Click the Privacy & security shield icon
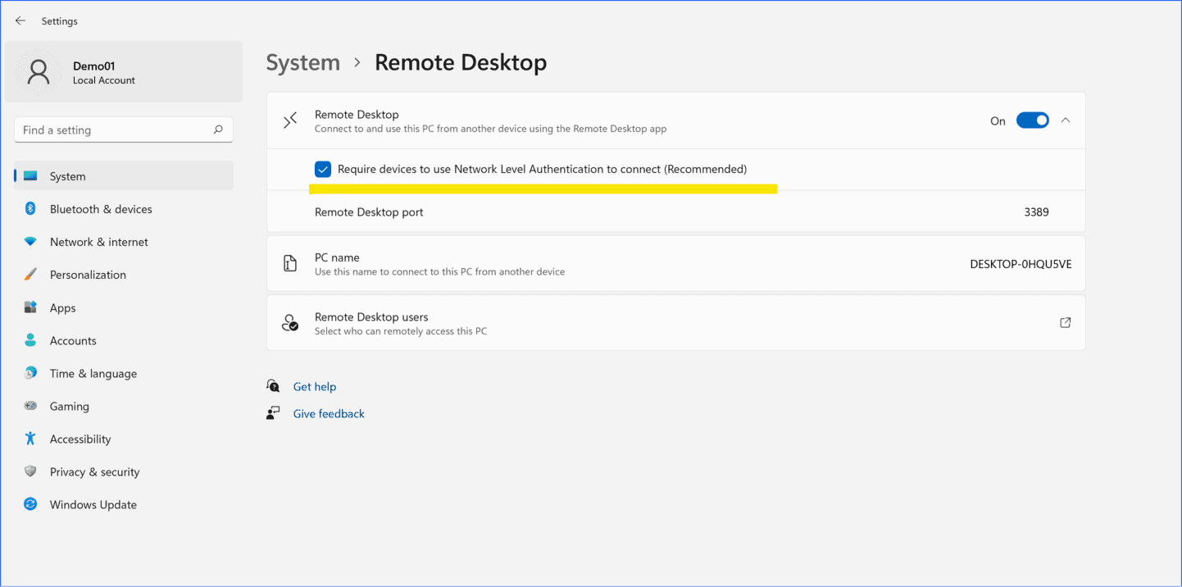 [x=30, y=471]
